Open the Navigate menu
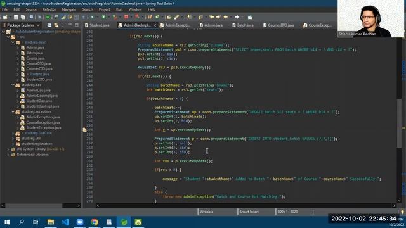The height and width of the screenshot is (228, 406). click(69, 9)
